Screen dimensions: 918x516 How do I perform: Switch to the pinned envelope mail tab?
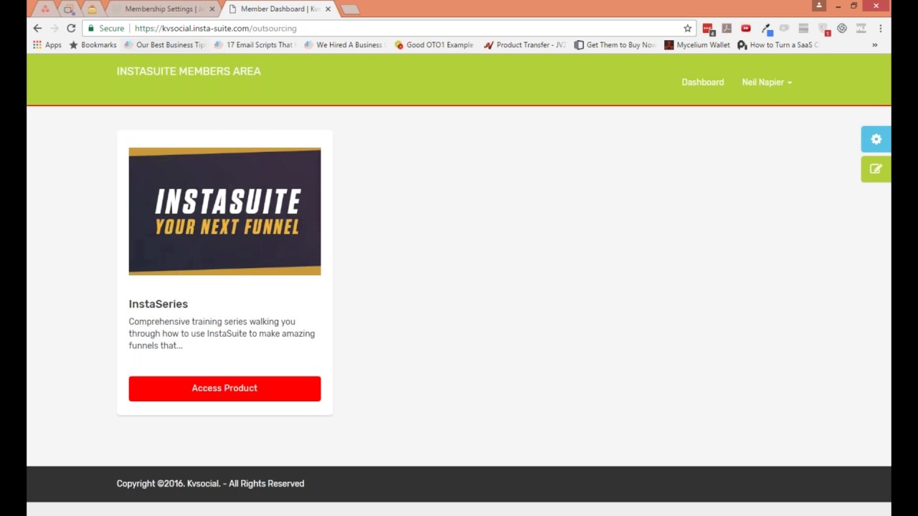coord(92,9)
